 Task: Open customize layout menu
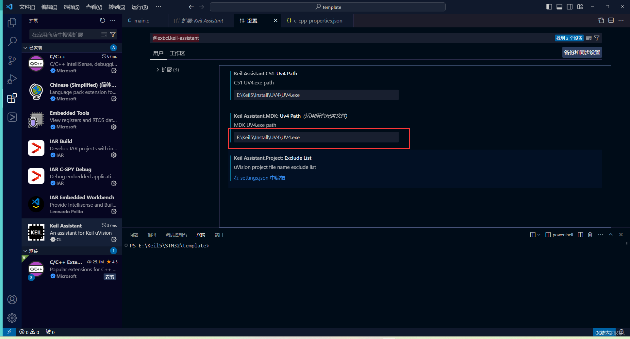click(x=580, y=7)
